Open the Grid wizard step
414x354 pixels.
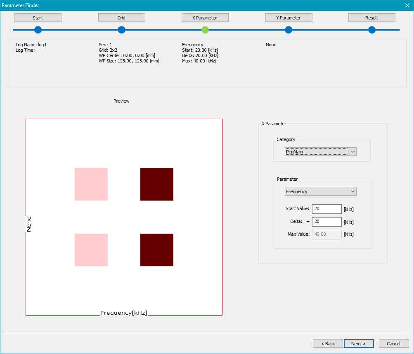121,18
